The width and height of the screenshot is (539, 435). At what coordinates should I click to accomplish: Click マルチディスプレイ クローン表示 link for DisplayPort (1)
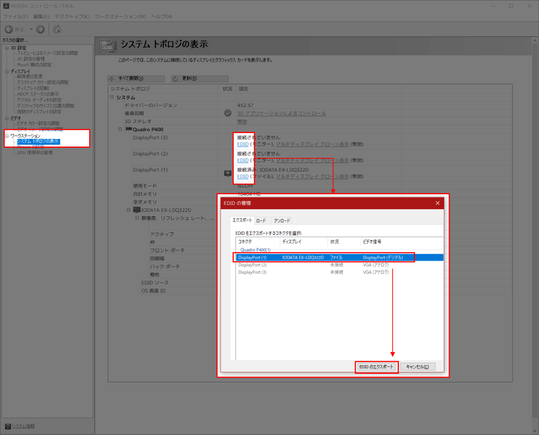coord(312,177)
